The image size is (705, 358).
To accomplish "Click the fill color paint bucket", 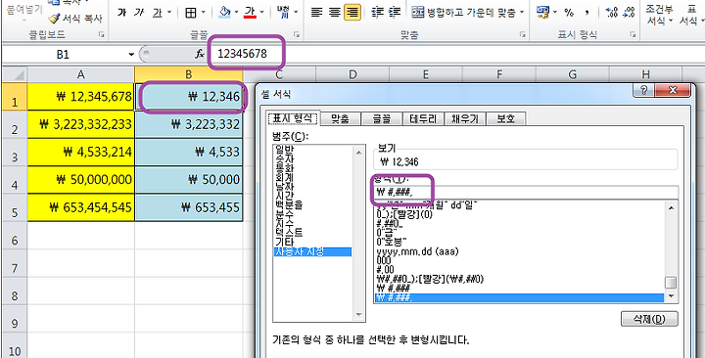I will pos(224,13).
